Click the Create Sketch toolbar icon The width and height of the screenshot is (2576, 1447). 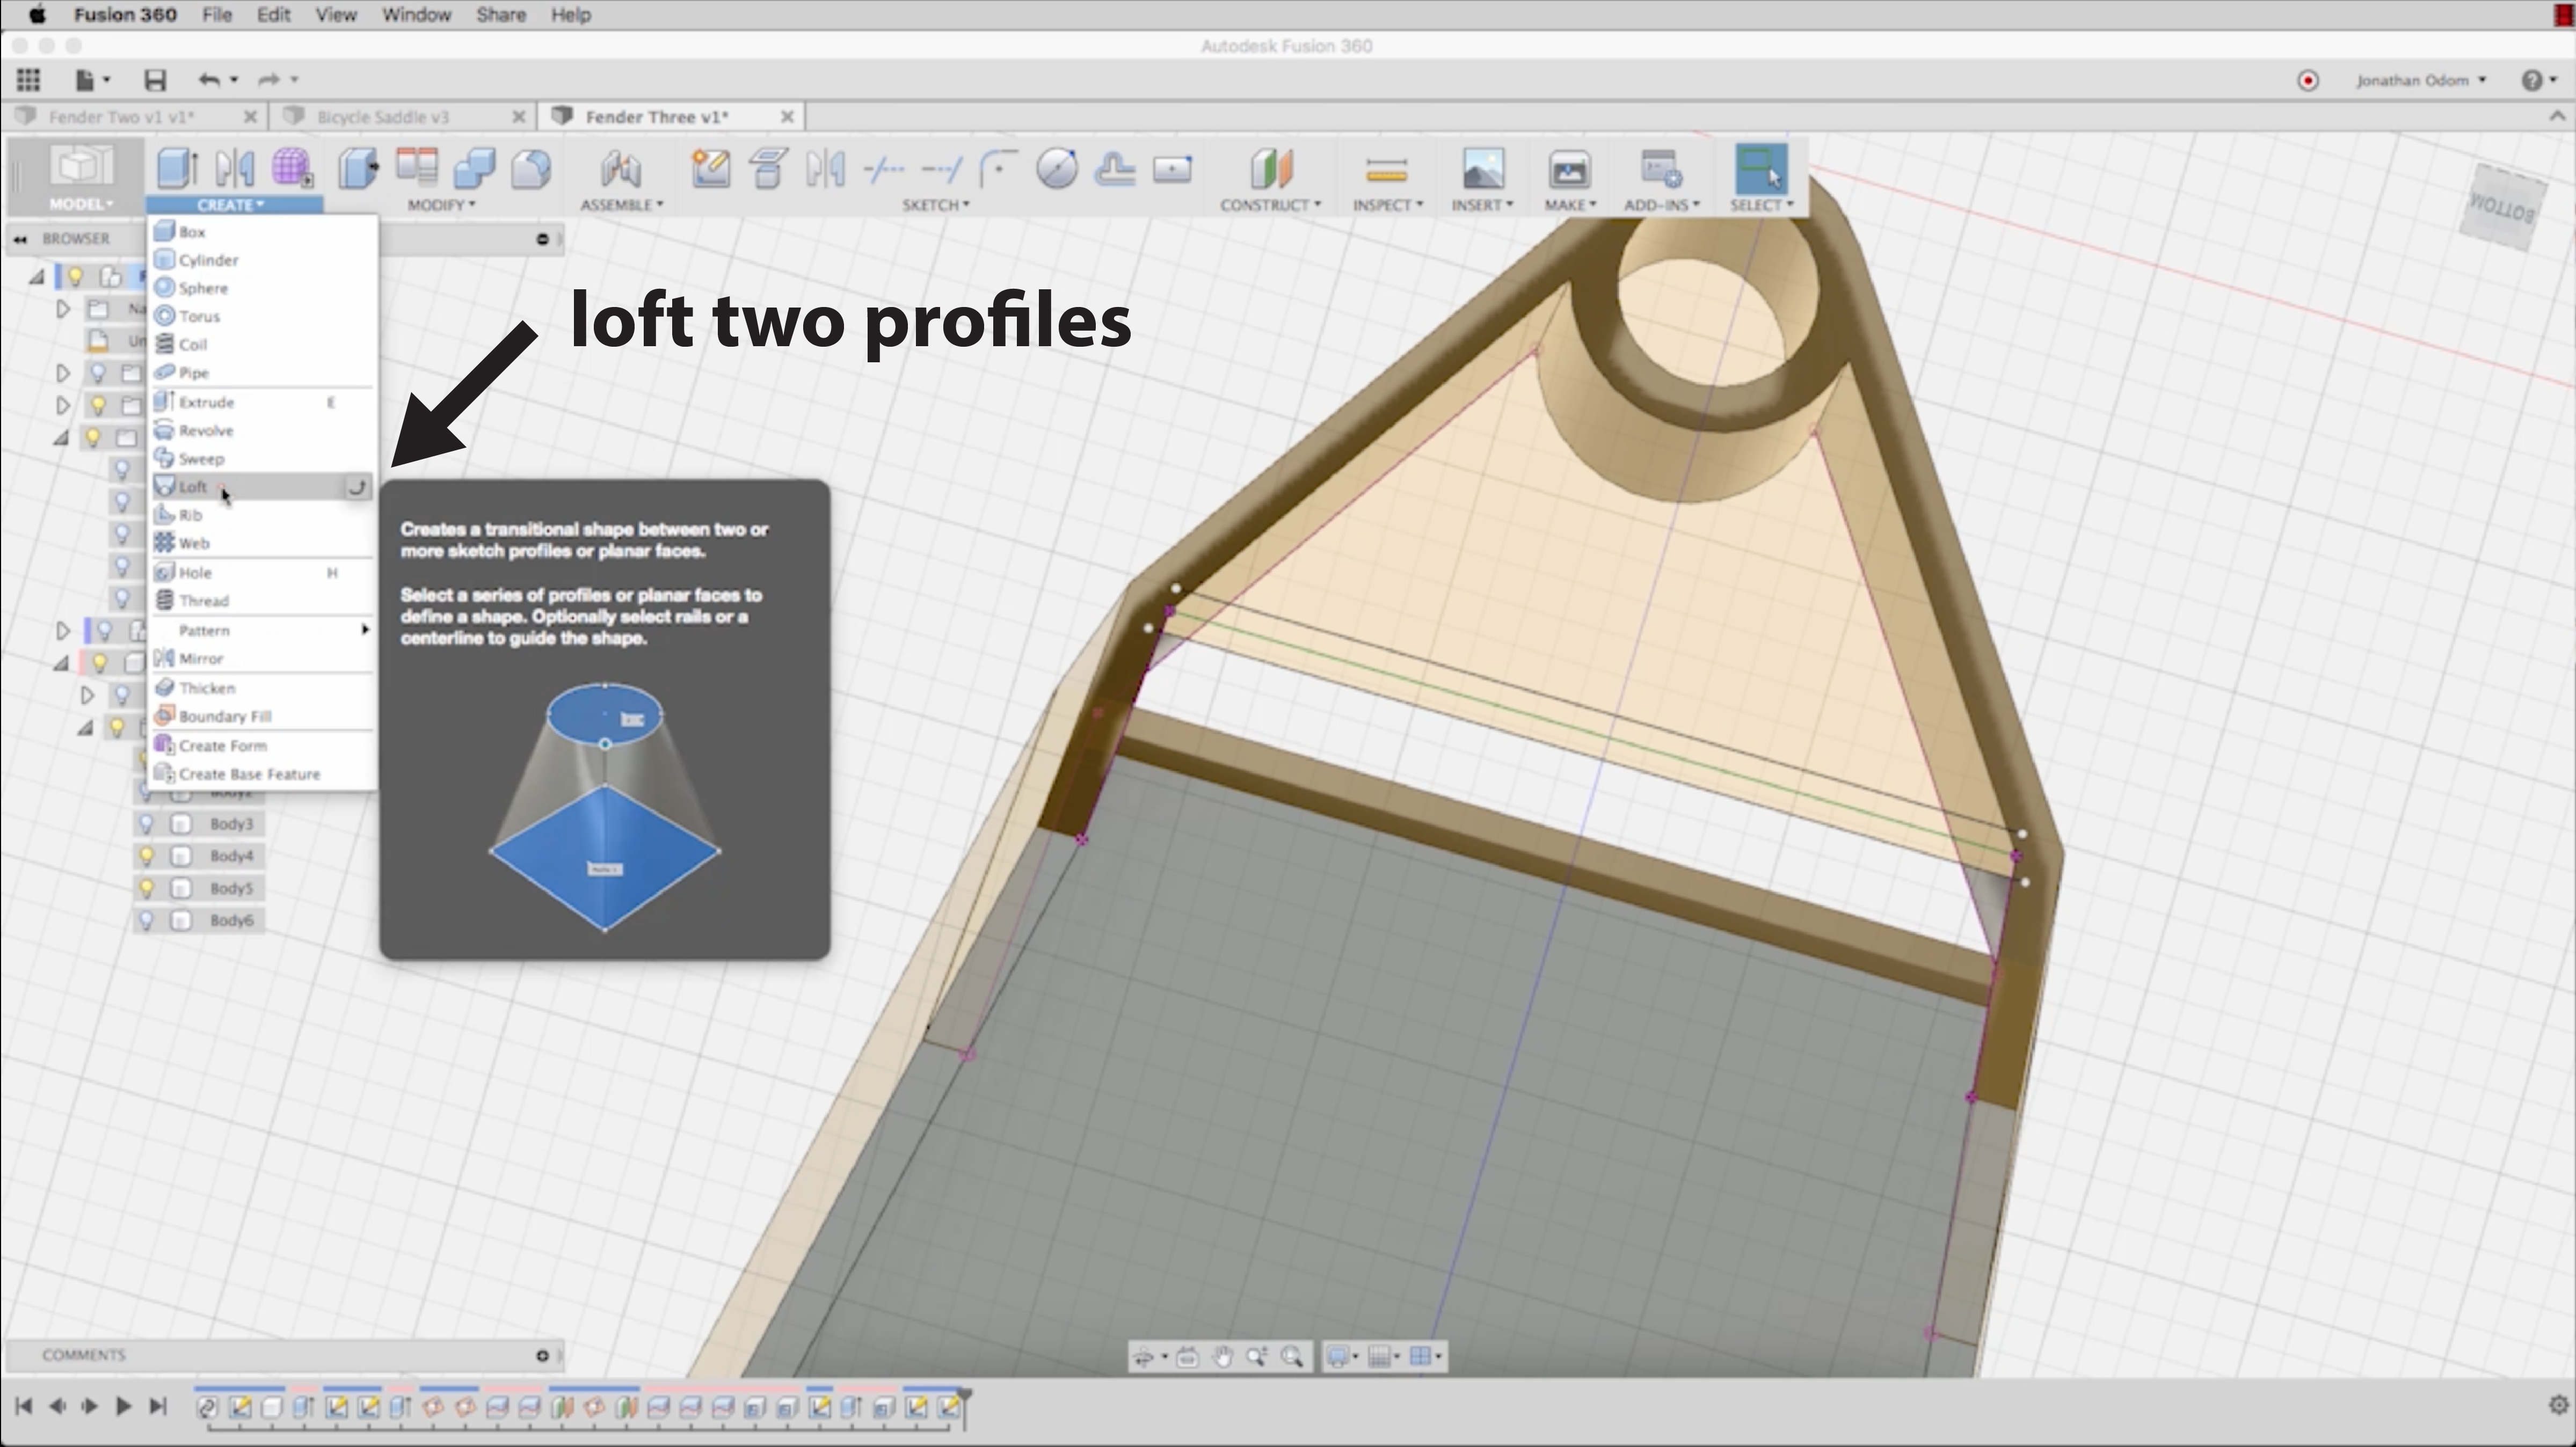click(711, 168)
